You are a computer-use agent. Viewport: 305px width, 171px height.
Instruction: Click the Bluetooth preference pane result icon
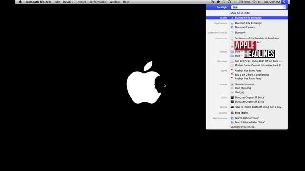click(232, 33)
